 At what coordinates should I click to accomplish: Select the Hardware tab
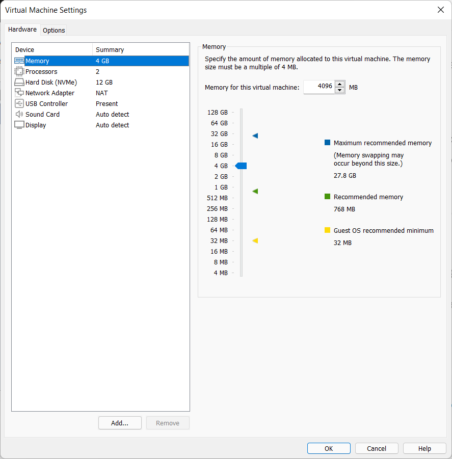(x=22, y=30)
